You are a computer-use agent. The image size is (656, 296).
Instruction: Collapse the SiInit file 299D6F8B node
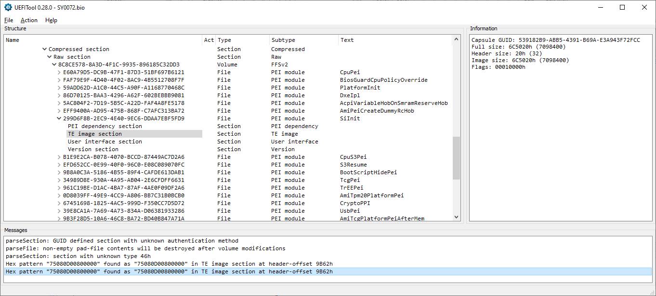point(59,118)
